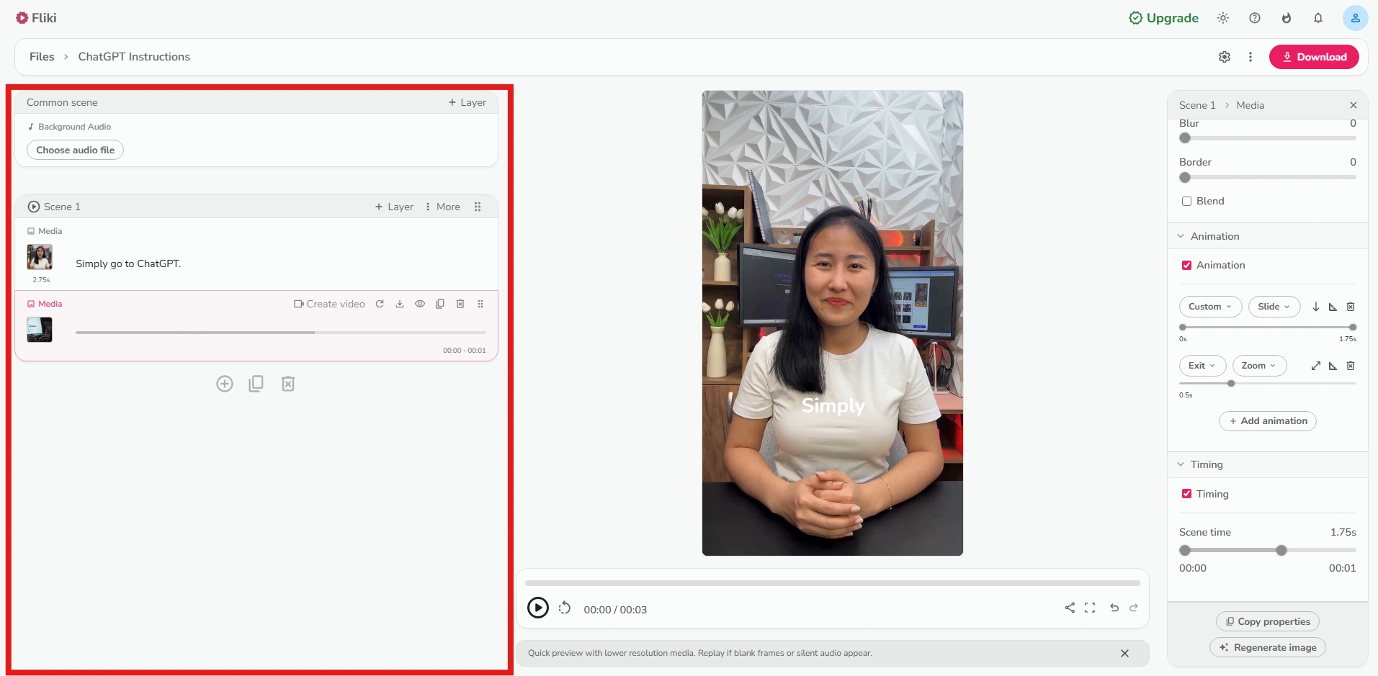Viewport: 1378px width, 676px height.
Task: Click Upgrade link
Action: pyautogui.click(x=1164, y=18)
